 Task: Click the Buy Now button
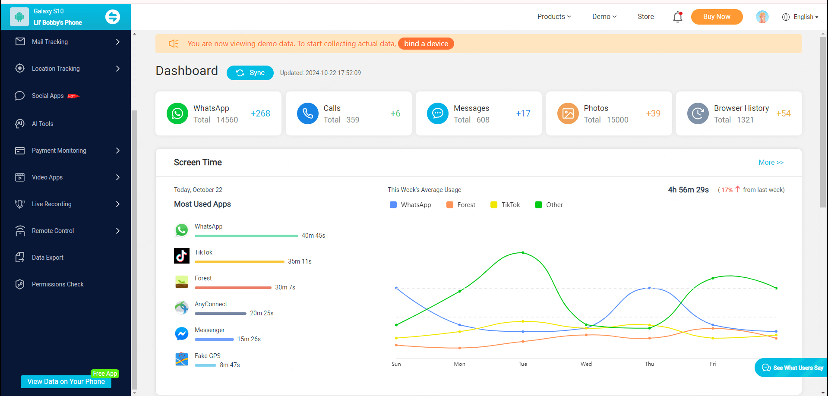717,17
